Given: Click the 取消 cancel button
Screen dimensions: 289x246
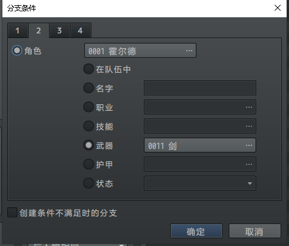Looking at the screenshot, I should click(255, 231).
